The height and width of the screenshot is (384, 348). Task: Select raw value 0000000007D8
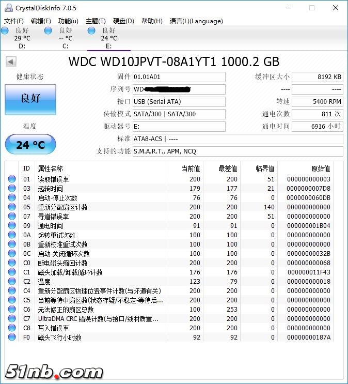(308, 189)
